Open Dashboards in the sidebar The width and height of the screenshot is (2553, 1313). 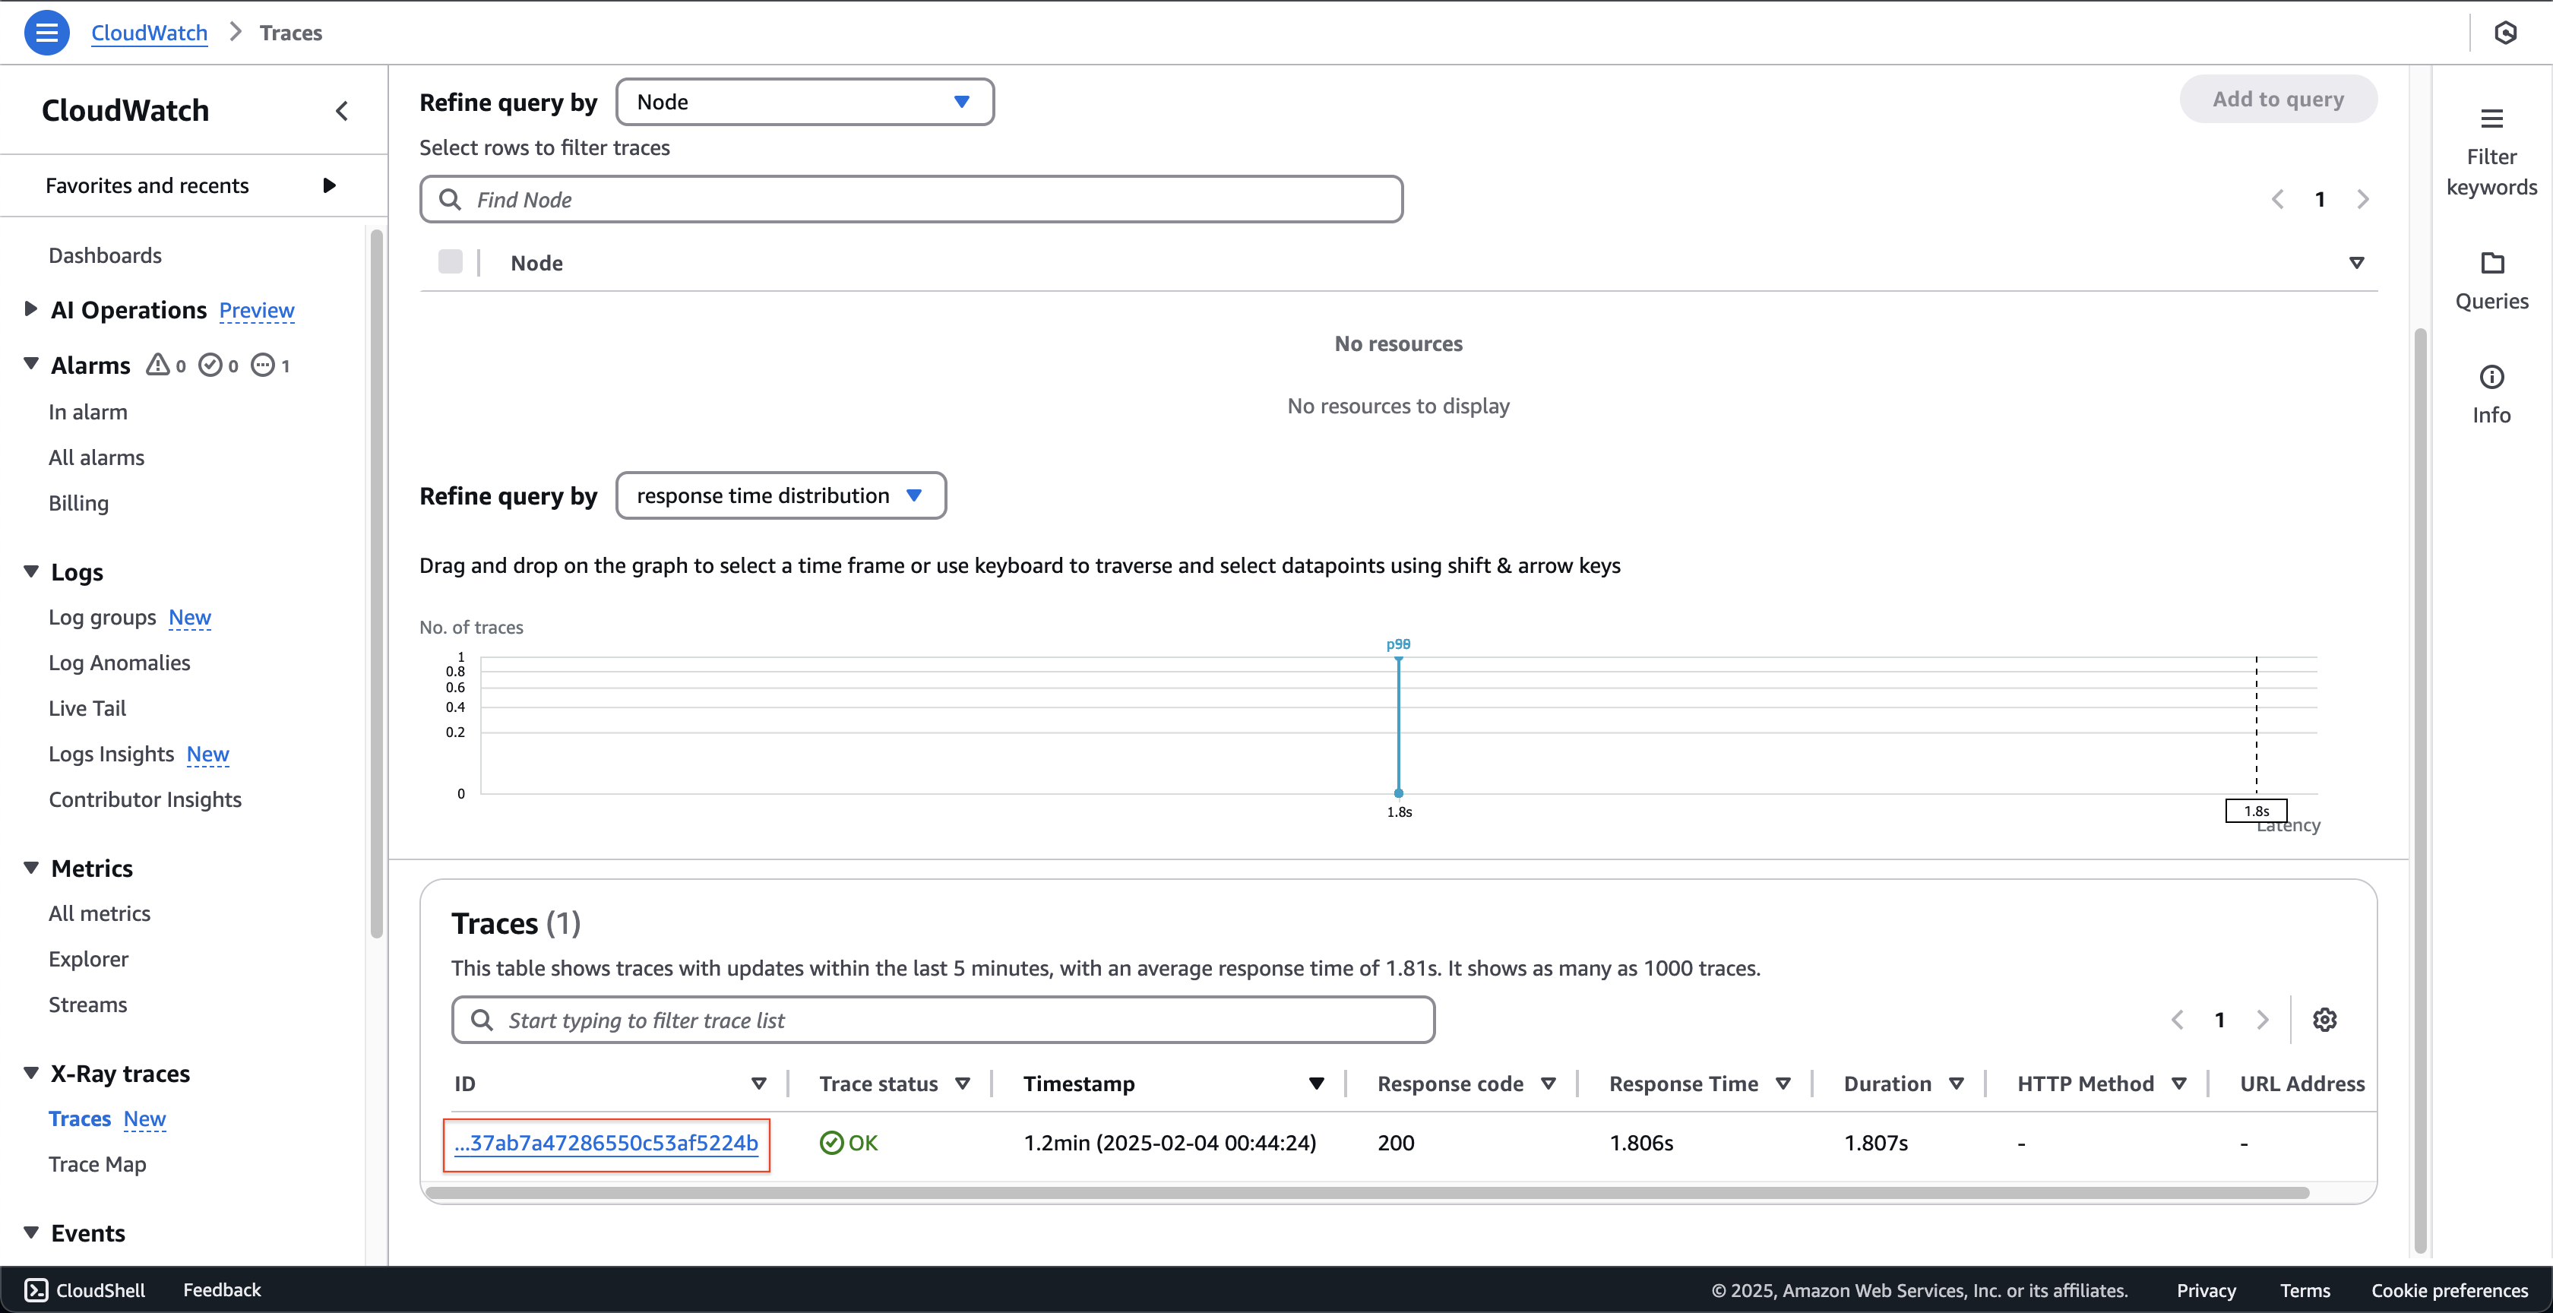(105, 255)
